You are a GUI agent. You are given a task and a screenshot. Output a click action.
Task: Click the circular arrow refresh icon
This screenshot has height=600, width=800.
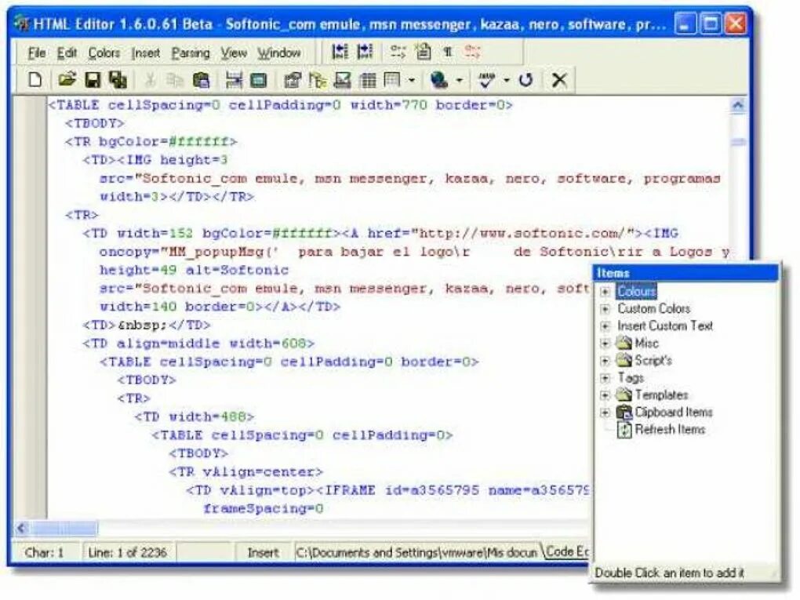(525, 79)
